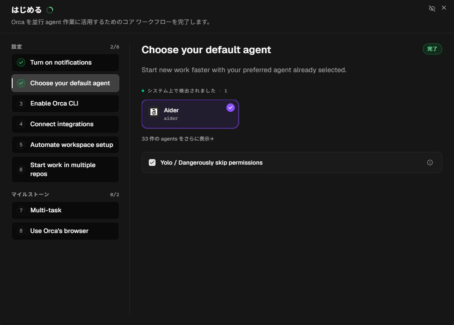The width and height of the screenshot is (454, 325).
Task: Click step number 4 circle
Action: (x=21, y=125)
